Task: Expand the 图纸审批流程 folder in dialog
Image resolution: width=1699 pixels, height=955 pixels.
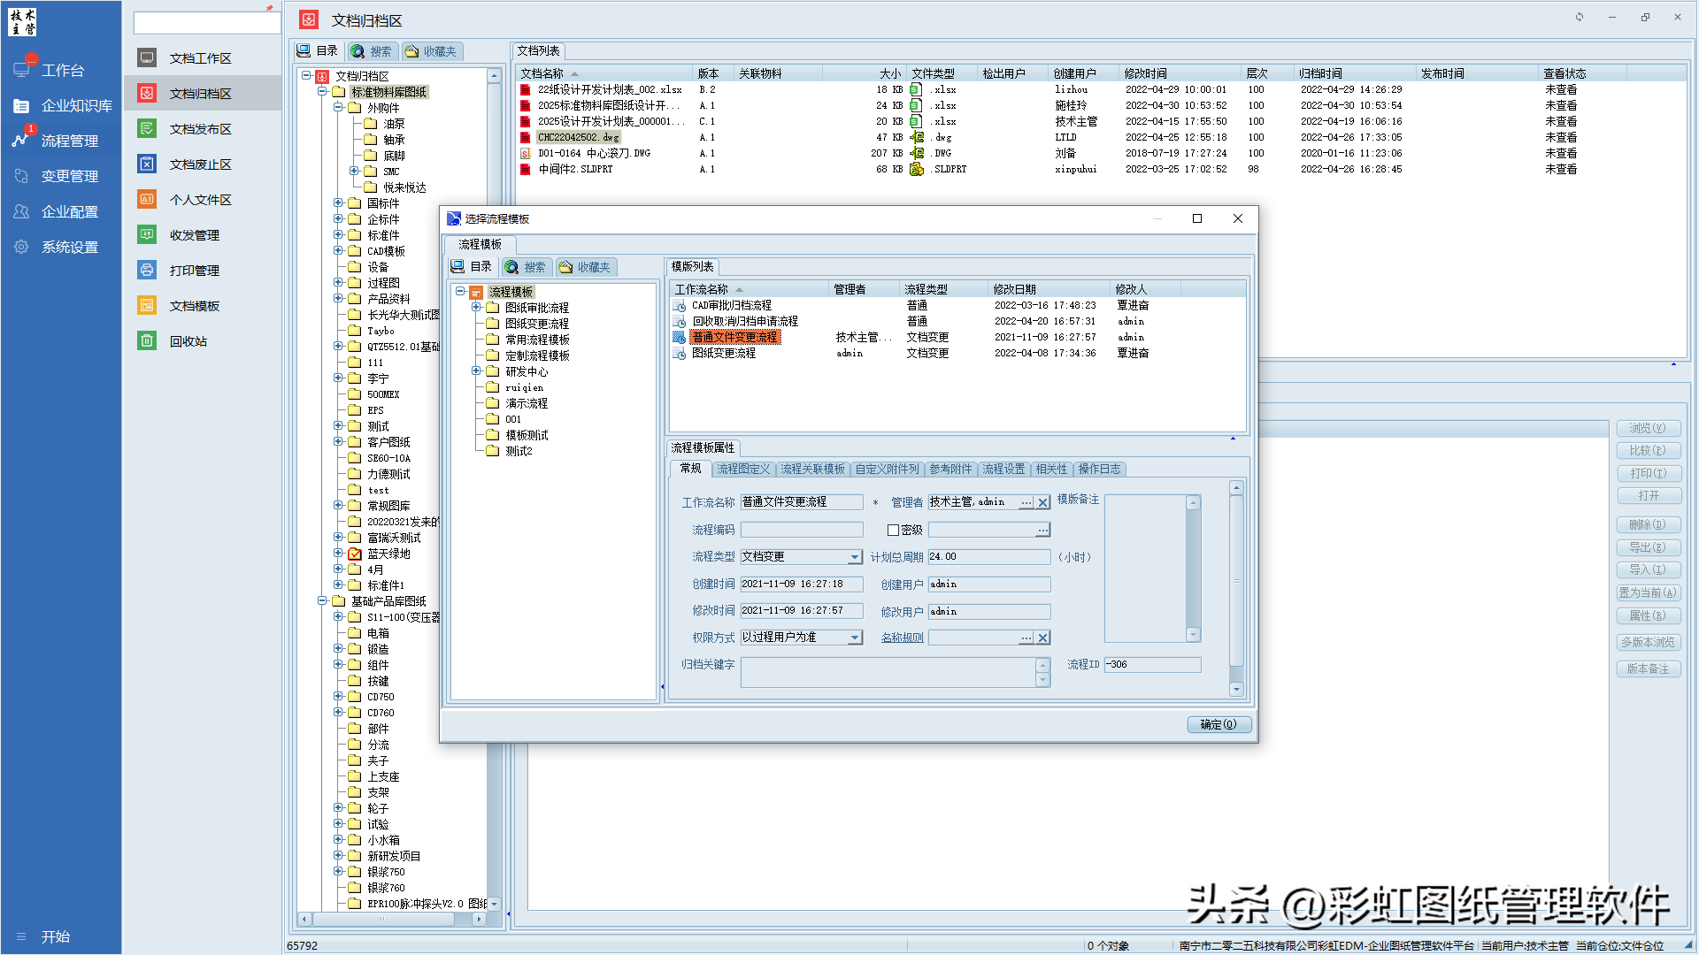Action: click(476, 308)
